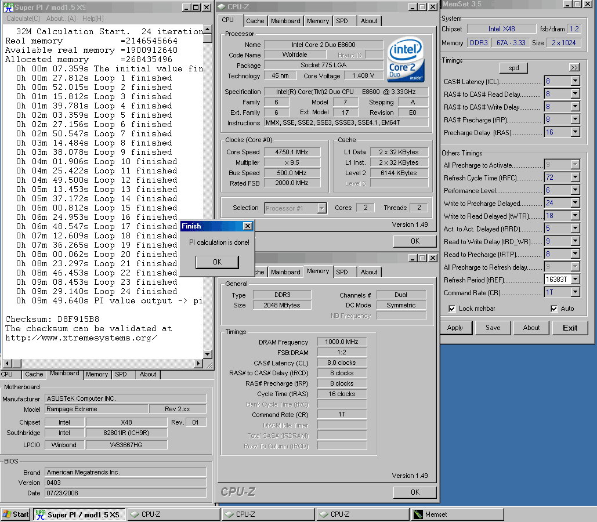Open About...(A) menu in Super PI

(61, 19)
